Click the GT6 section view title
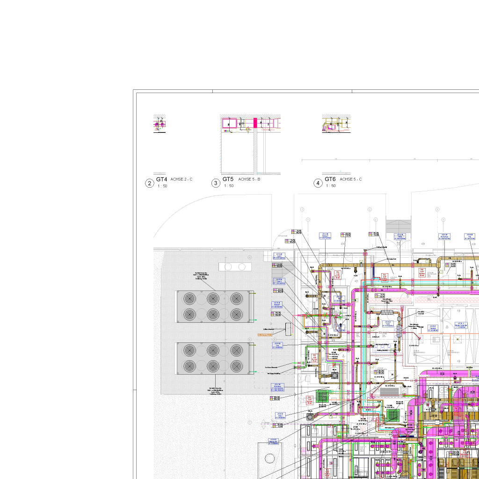 (x=330, y=179)
